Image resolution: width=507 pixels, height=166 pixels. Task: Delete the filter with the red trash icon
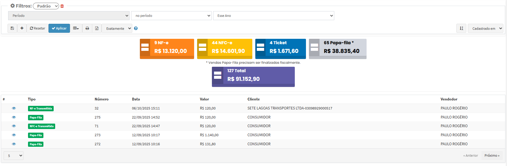[x=62, y=6]
